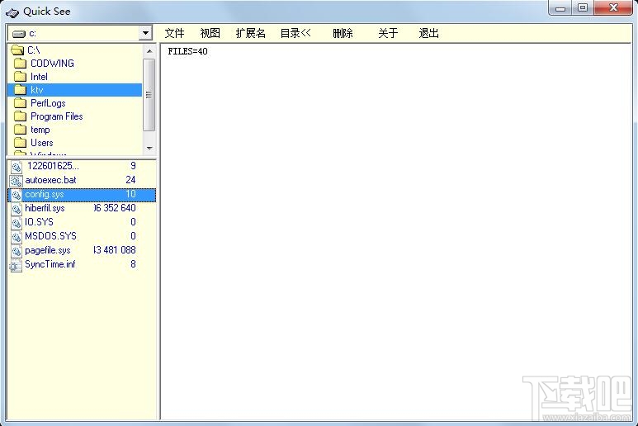Open the 扩展名 extension menu

click(x=251, y=33)
